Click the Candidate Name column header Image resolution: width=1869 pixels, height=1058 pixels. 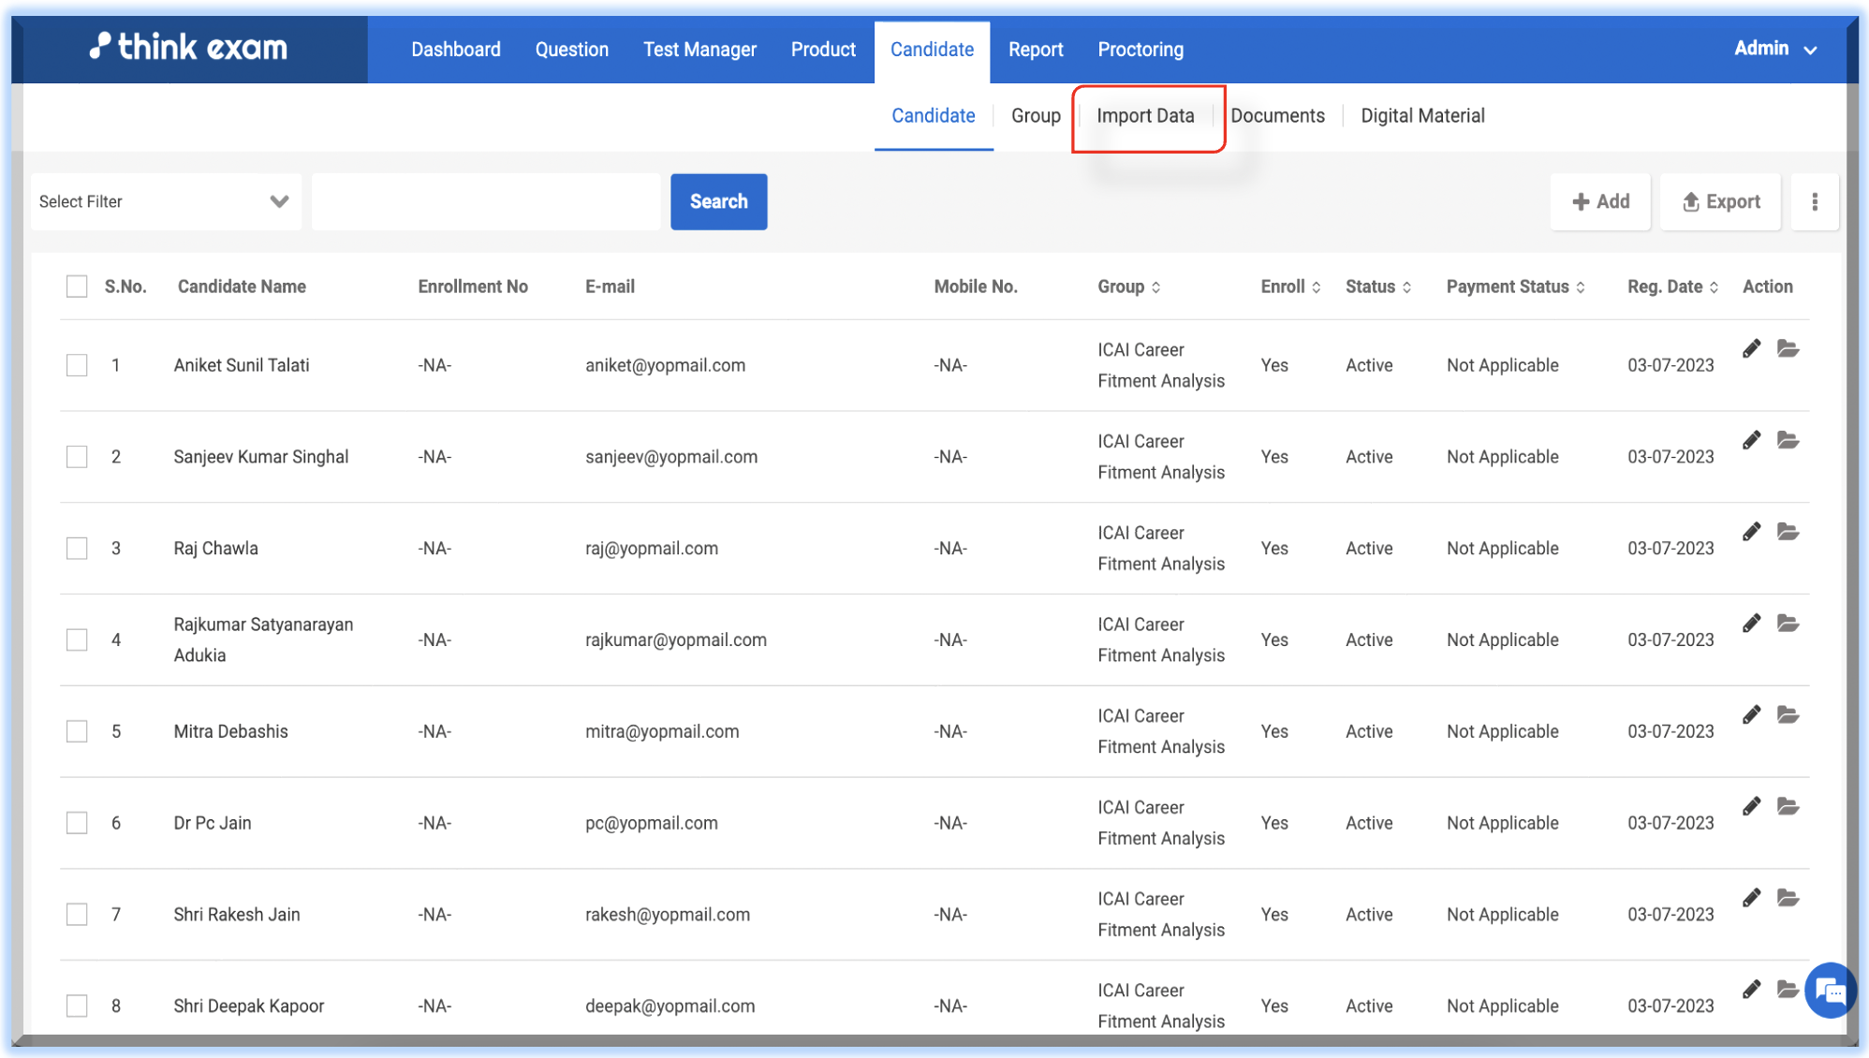point(242,287)
